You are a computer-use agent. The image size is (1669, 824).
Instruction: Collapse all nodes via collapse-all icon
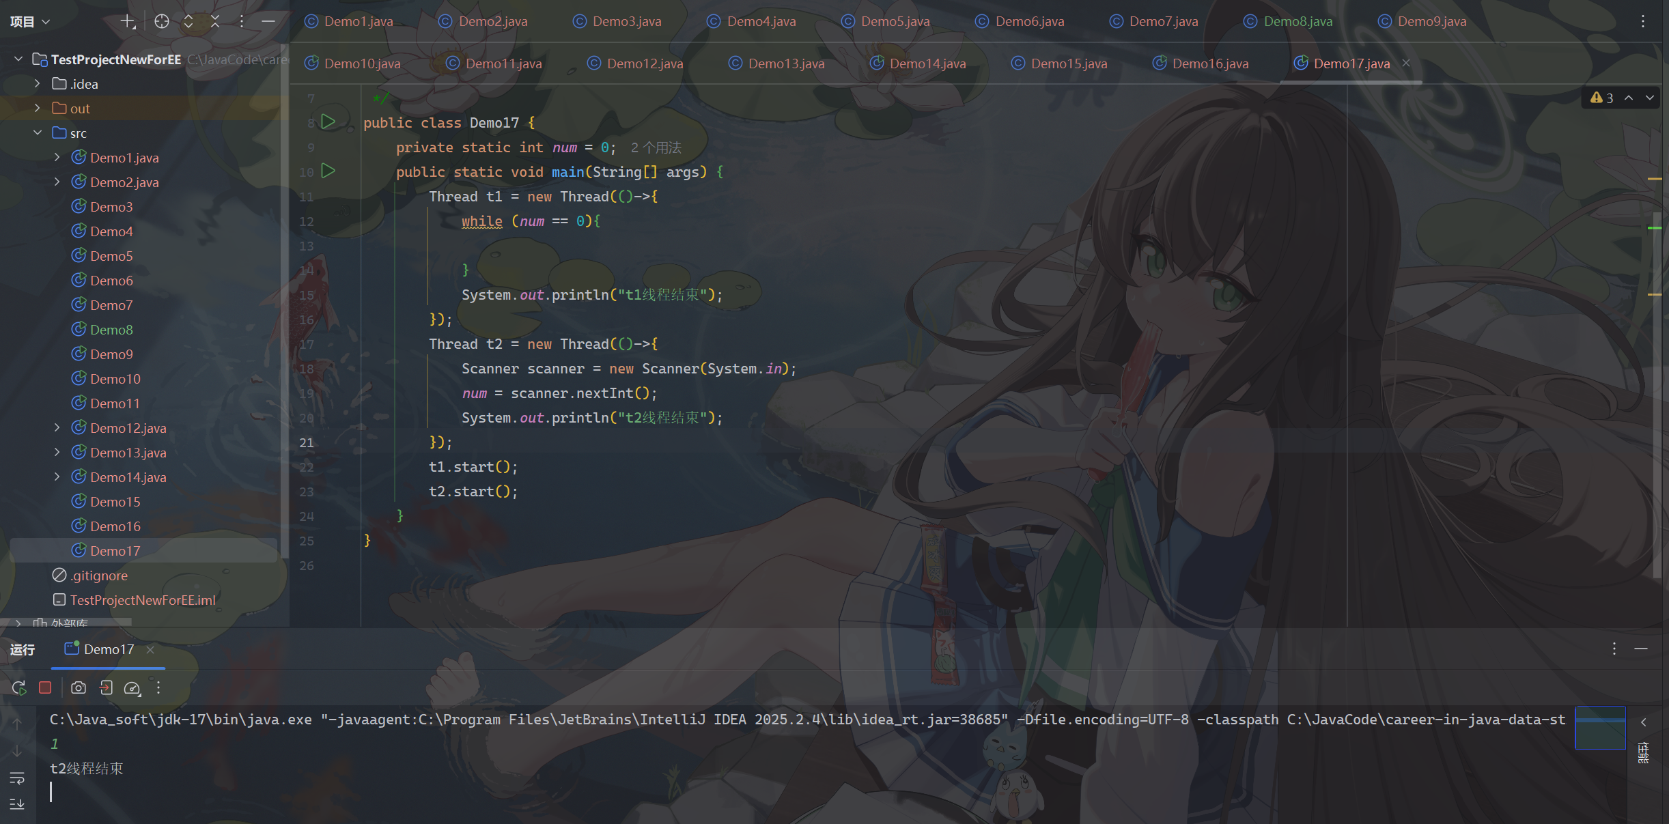point(214,21)
